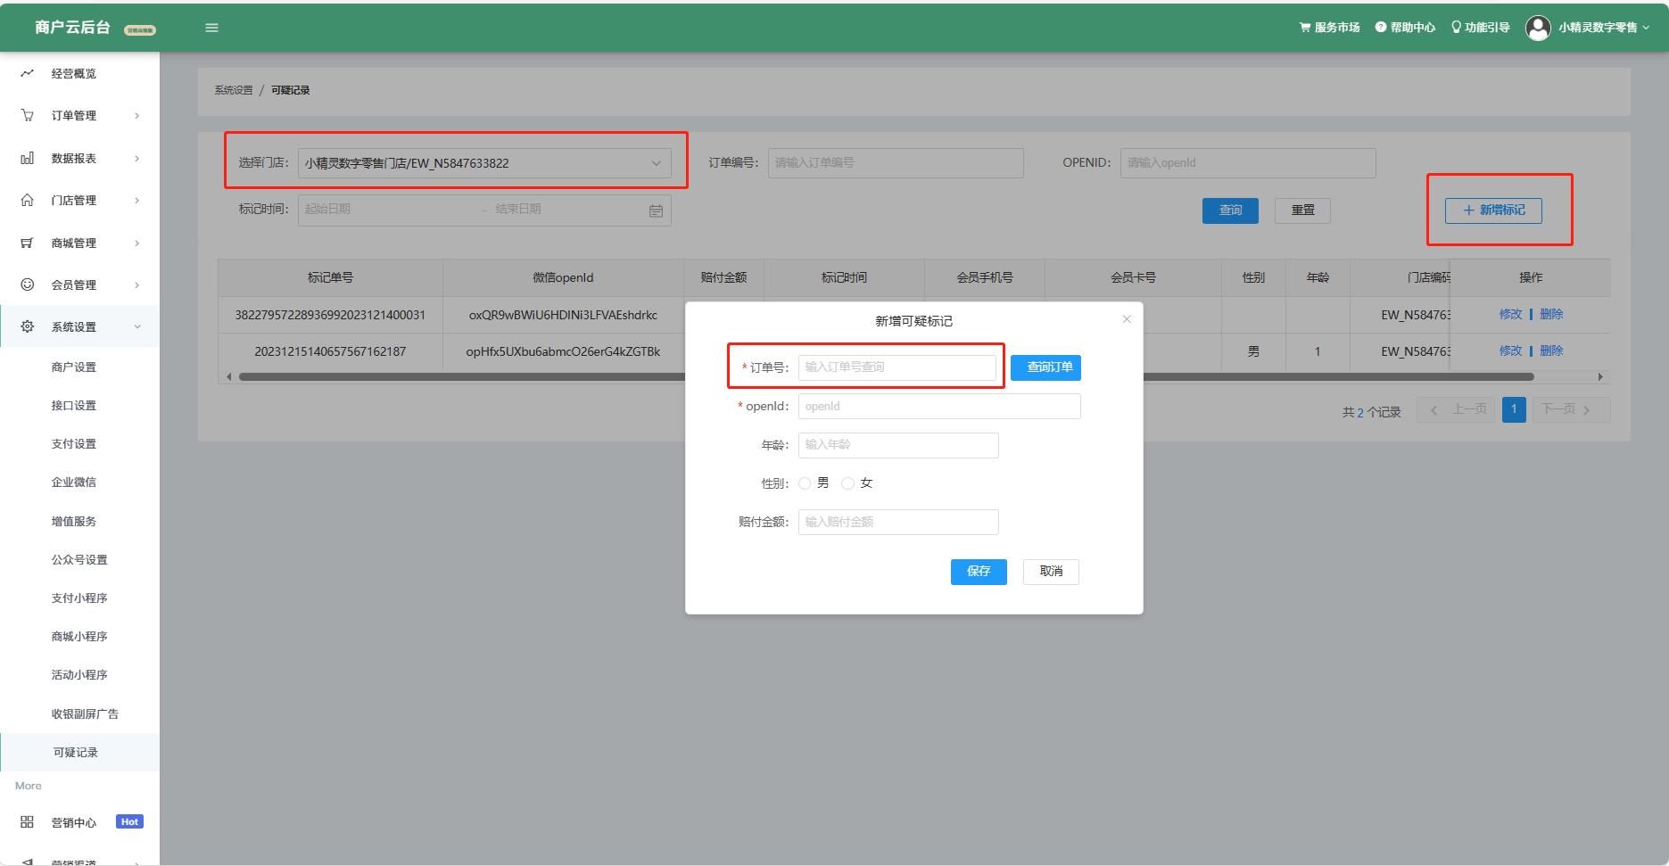Screen dimensions: 1669x866
Task: Close the 新增可疑标记 dialog with X
Action: click(1127, 319)
